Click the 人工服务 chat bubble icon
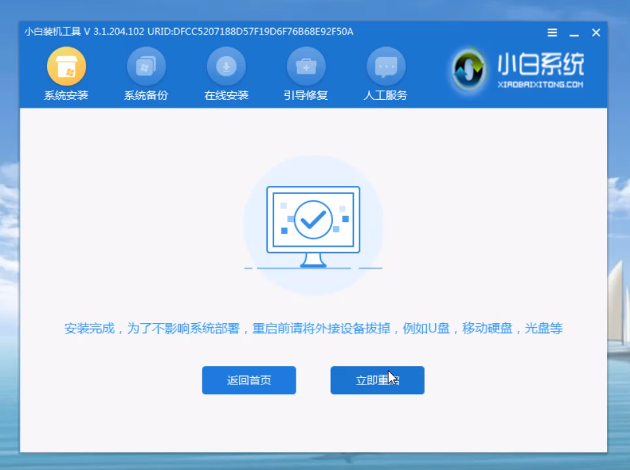Screen dimensions: 630x470 tap(385, 66)
